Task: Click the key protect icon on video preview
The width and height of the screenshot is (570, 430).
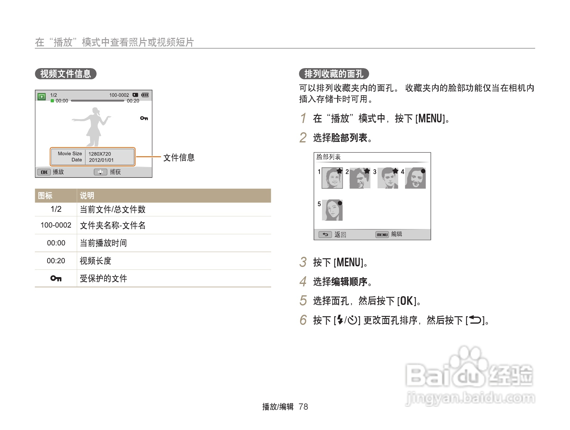Action: point(144,118)
